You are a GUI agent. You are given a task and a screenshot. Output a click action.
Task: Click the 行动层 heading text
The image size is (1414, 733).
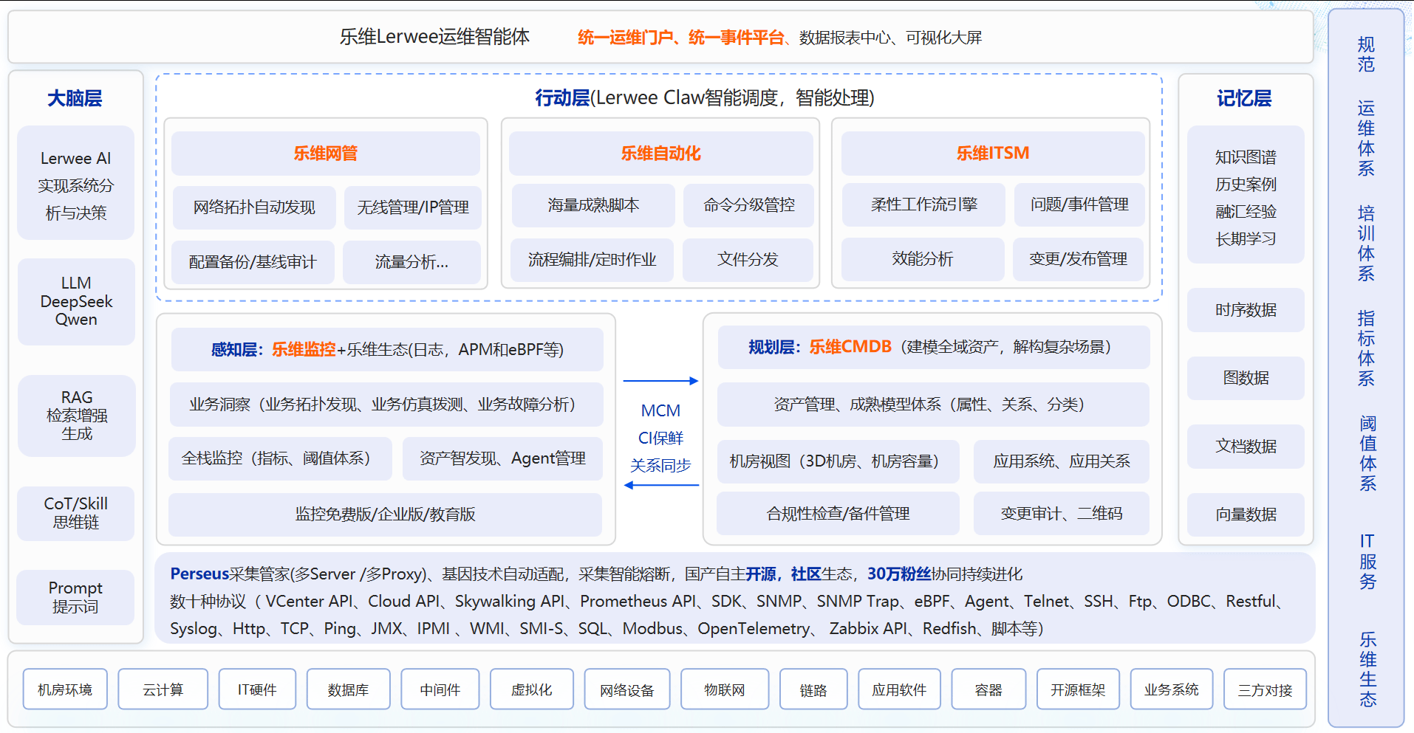[x=562, y=97]
